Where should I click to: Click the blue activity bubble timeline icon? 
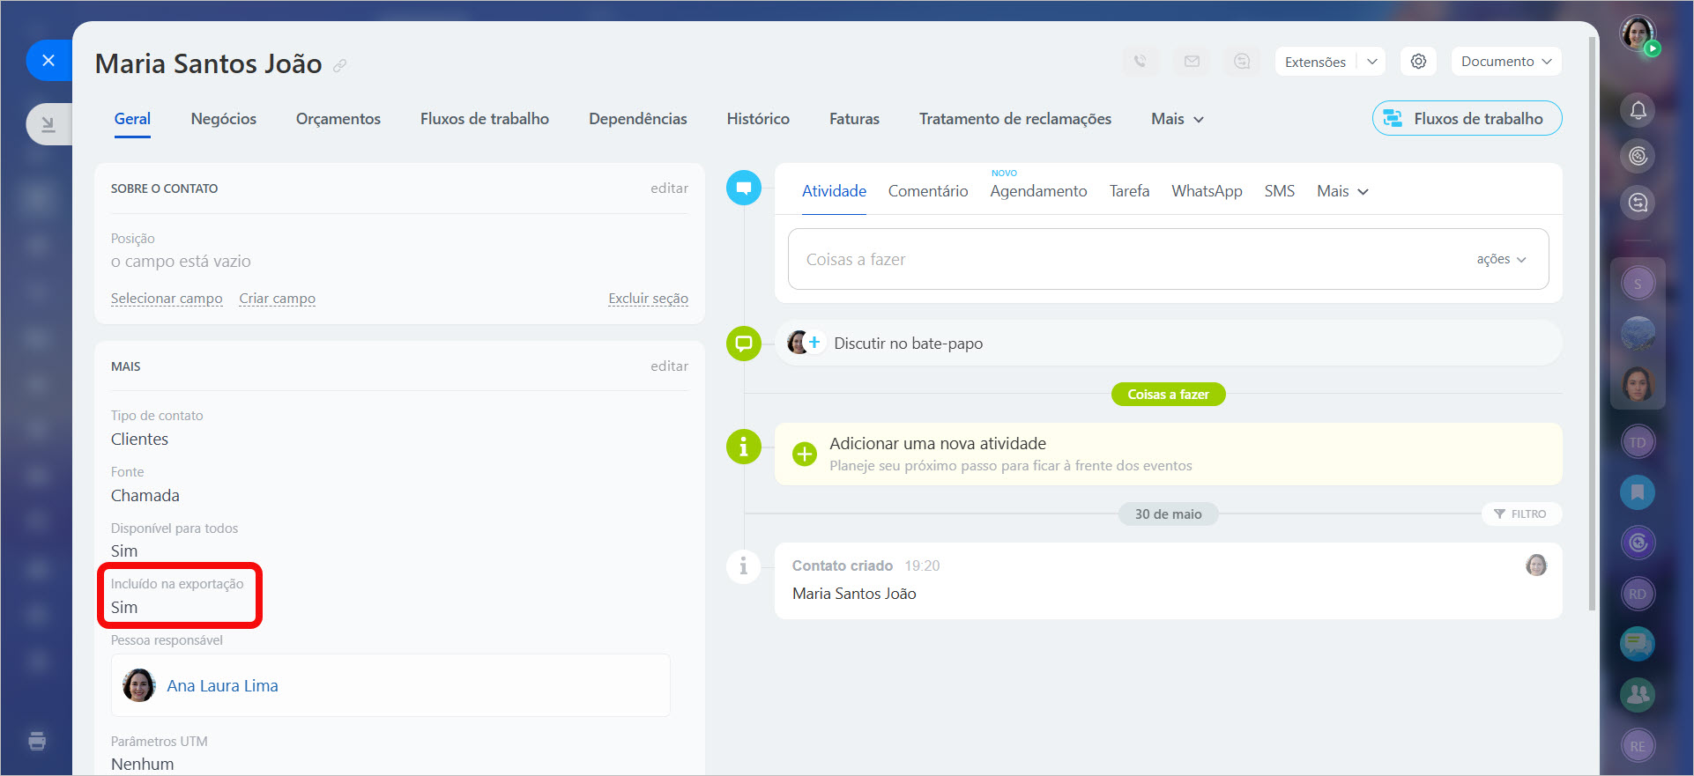tap(744, 188)
